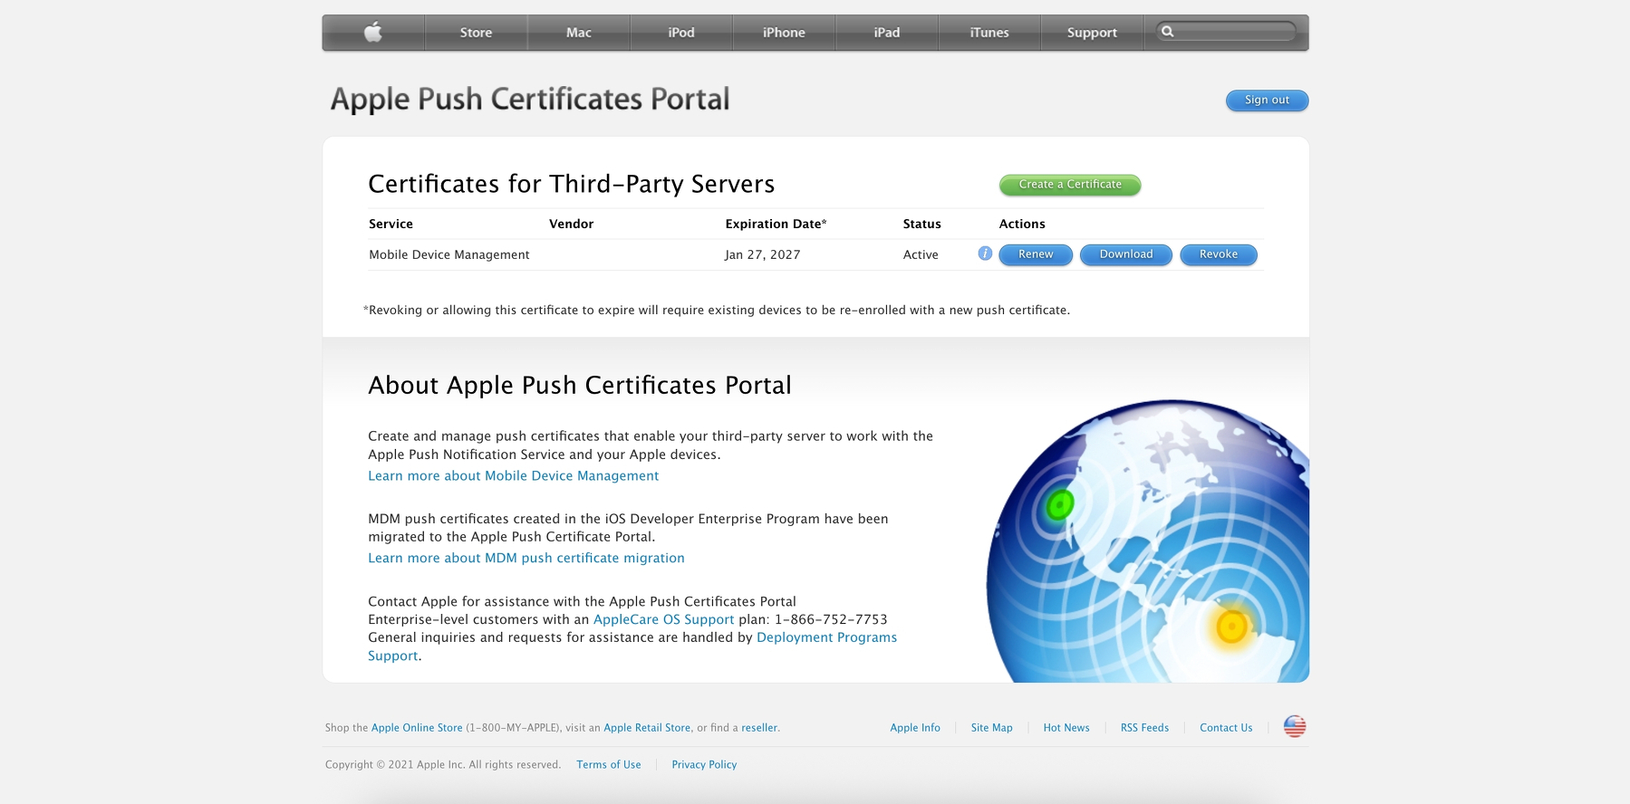The width and height of the screenshot is (1630, 804).
Task: Click the Sign out button
Action: [1266, 100]
